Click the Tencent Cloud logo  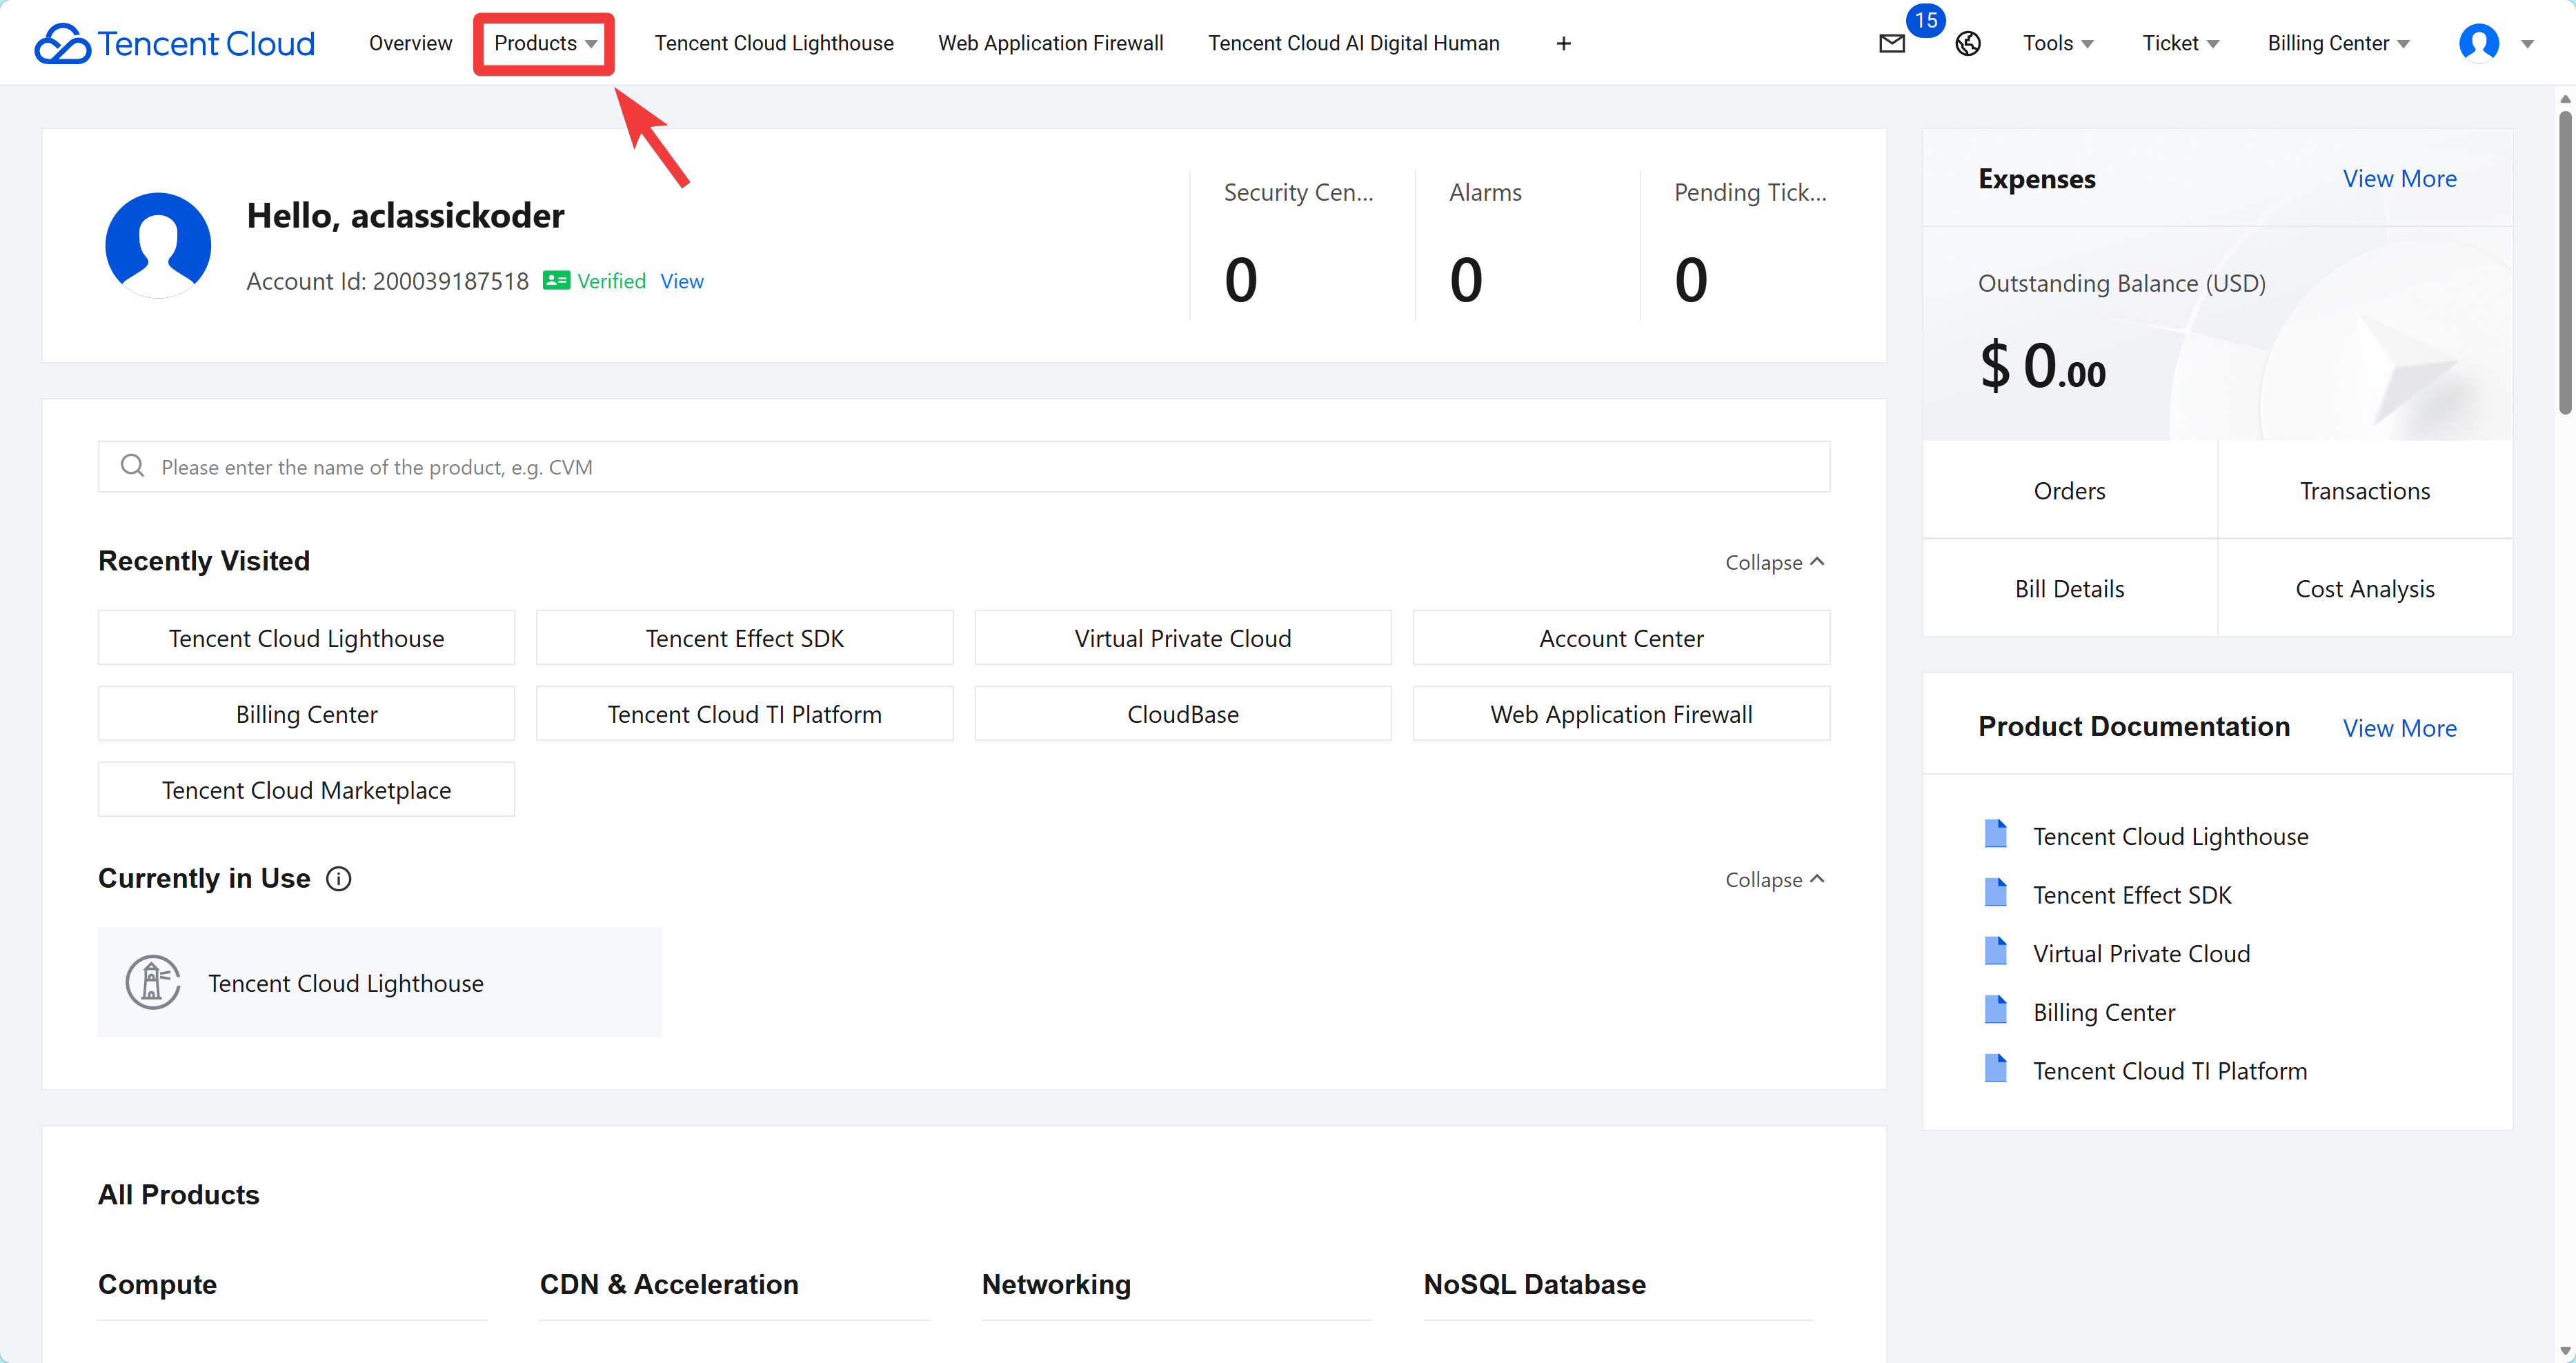coord(175,43)
